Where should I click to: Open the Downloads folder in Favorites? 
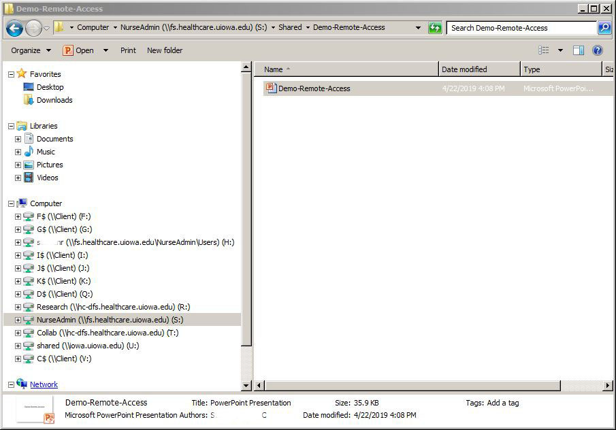[x=54, y=100]
